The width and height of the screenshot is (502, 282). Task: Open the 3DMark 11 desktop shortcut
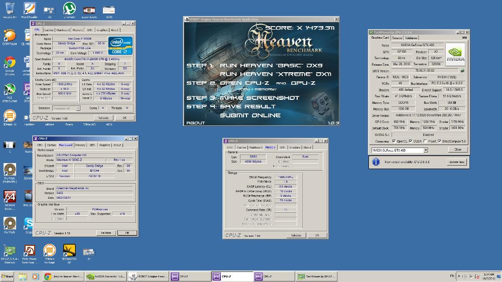coord(10,117)
